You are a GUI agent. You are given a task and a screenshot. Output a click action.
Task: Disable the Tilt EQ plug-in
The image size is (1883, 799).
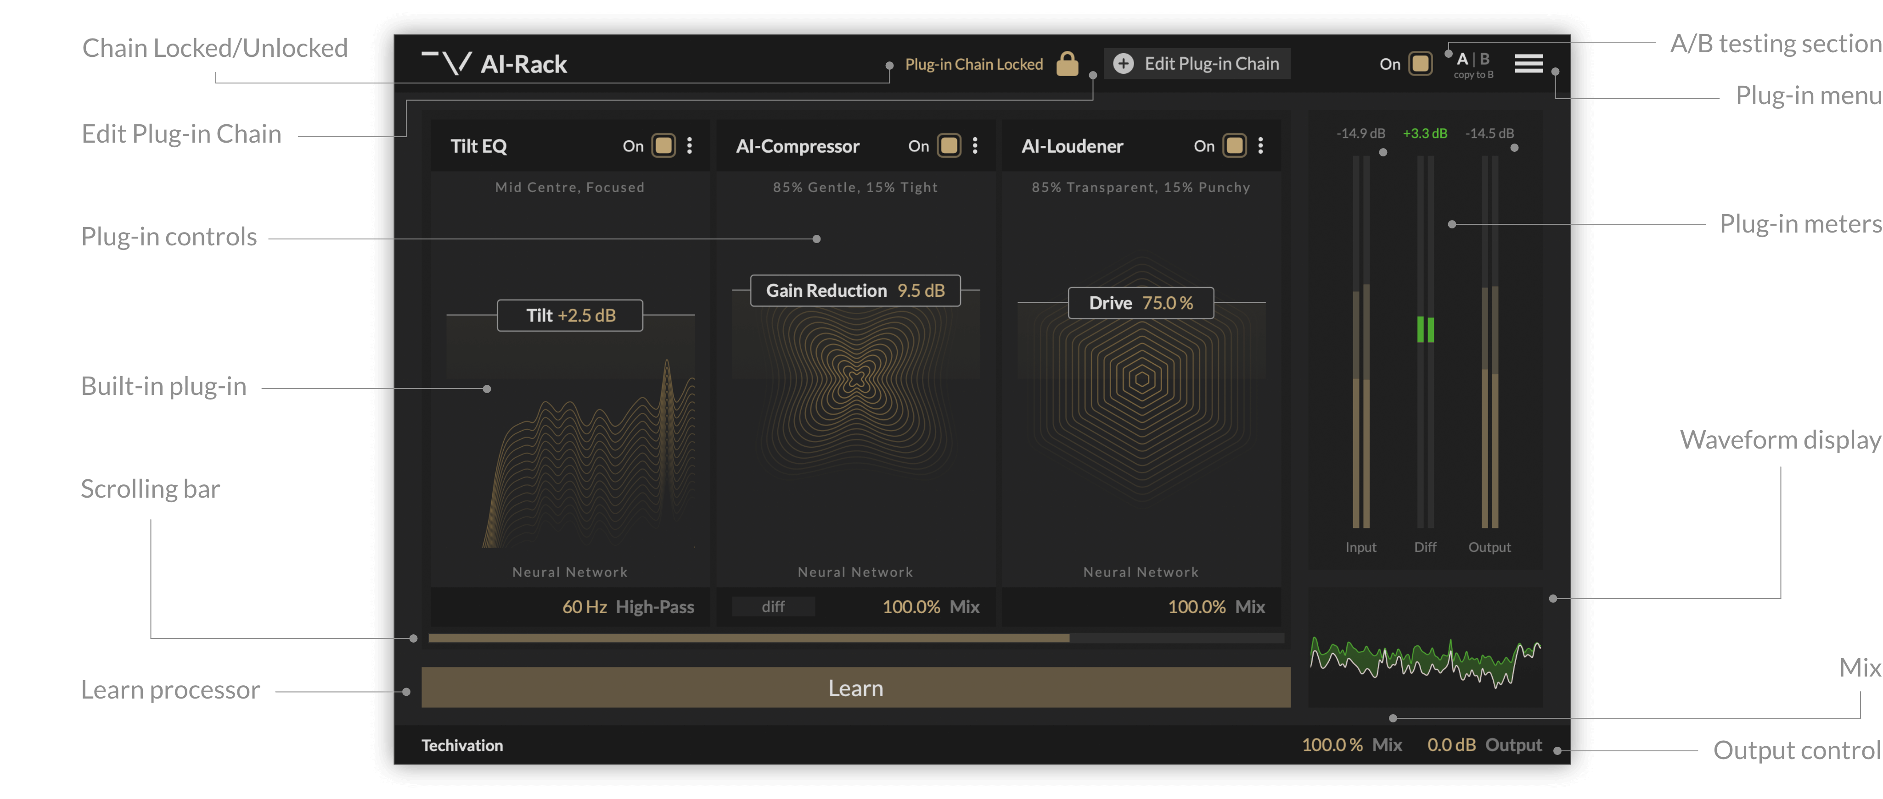pyautogui.click(x=664, y=146)
